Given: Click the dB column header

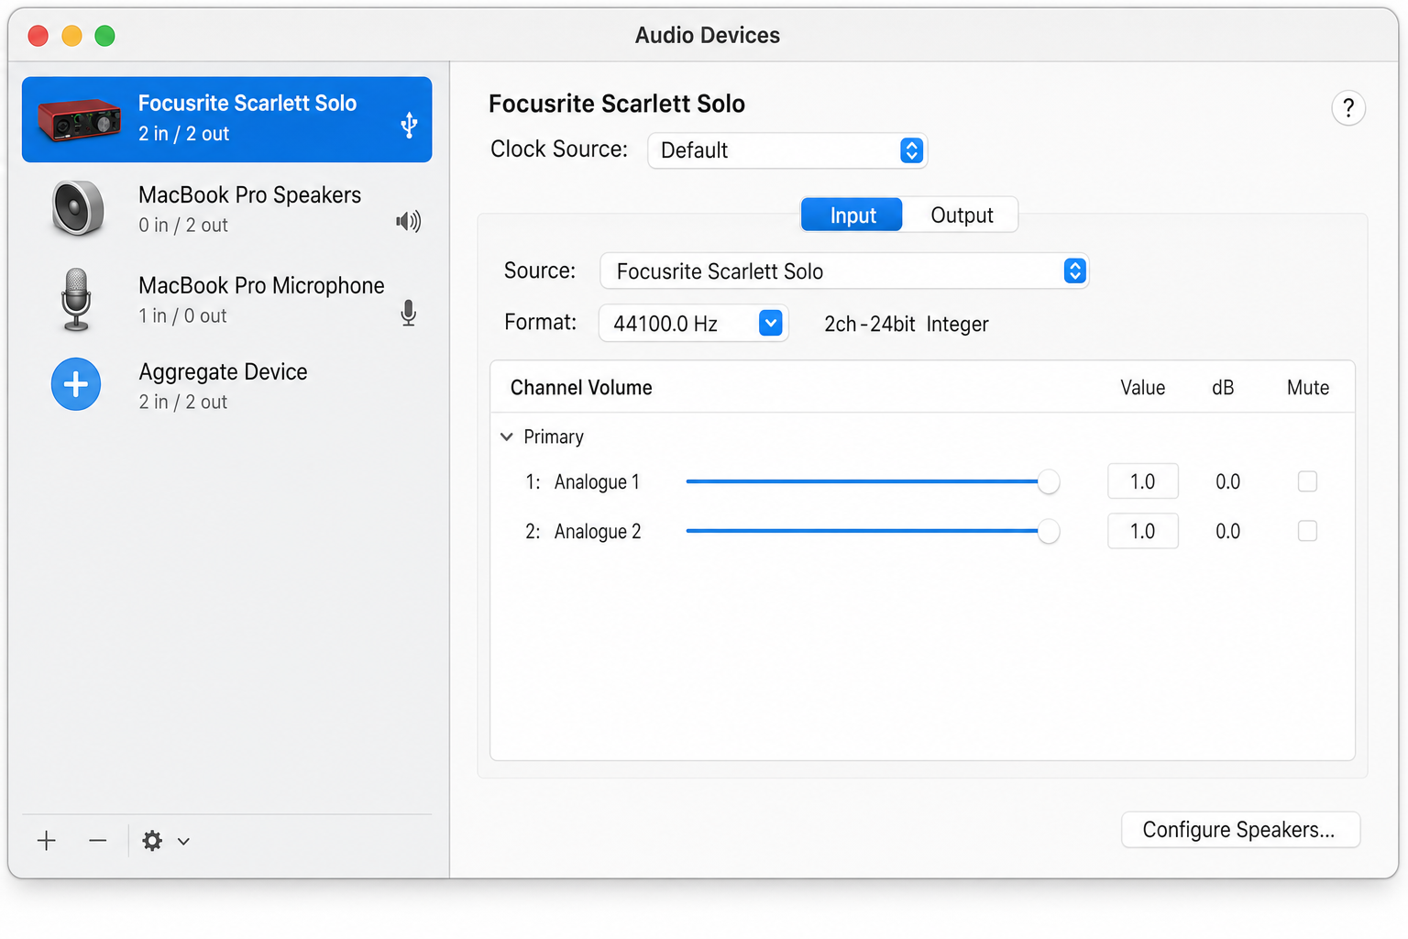Looking at the screenshot, I should (1223, 388).
